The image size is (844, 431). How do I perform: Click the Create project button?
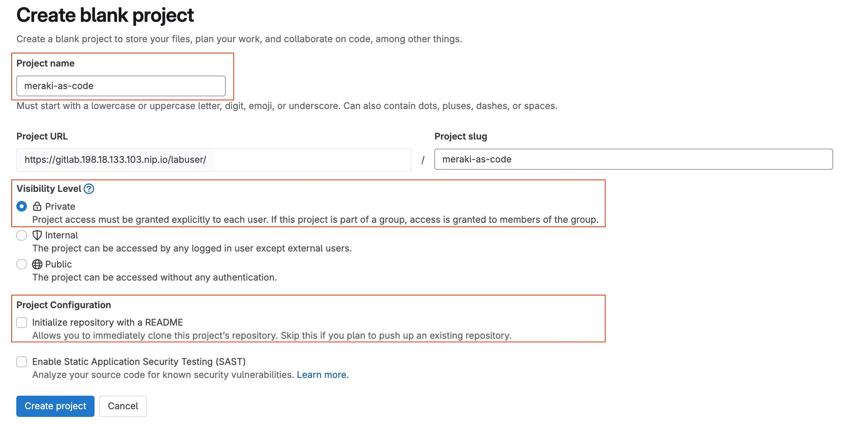[55, 406]
